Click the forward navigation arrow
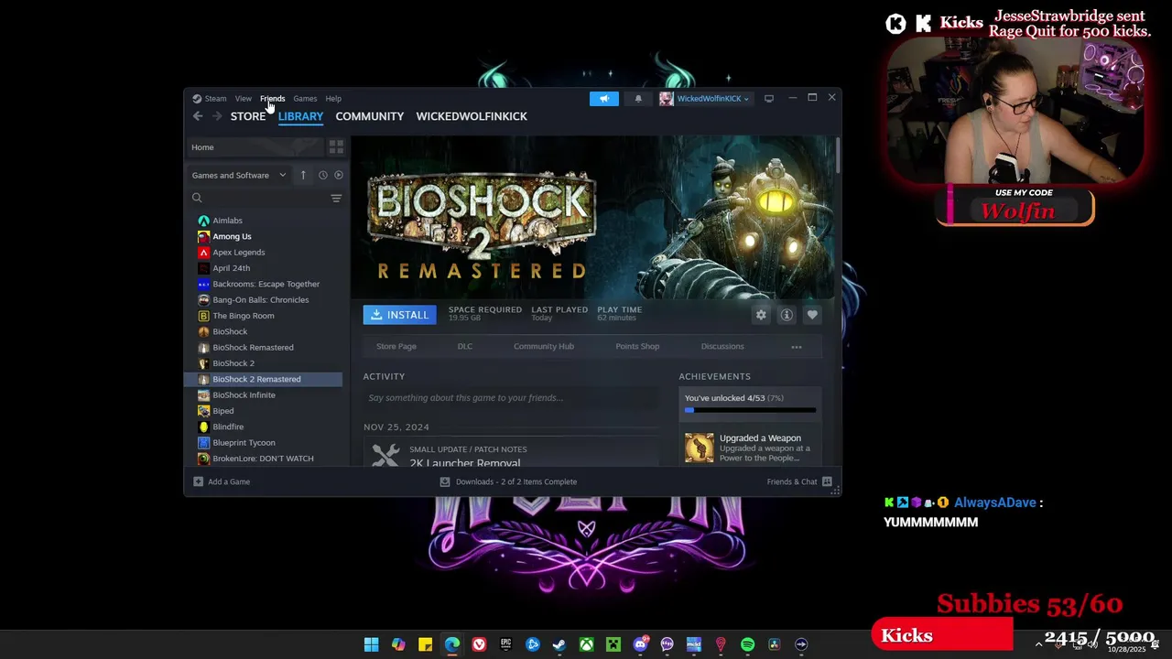The width and height of the screenshot is (1172, 659). pyautogui.click(x=217, y=116)
